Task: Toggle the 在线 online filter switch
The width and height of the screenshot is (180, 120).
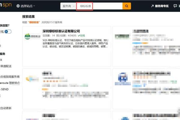Action: click(8, 31)
